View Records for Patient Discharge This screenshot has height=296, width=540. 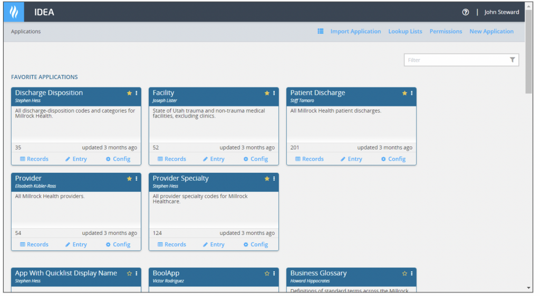(x=309, y=159)
